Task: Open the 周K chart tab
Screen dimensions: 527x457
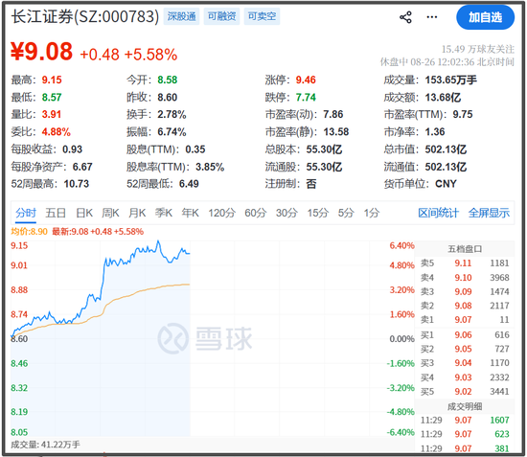Action: tap(110, 213)
